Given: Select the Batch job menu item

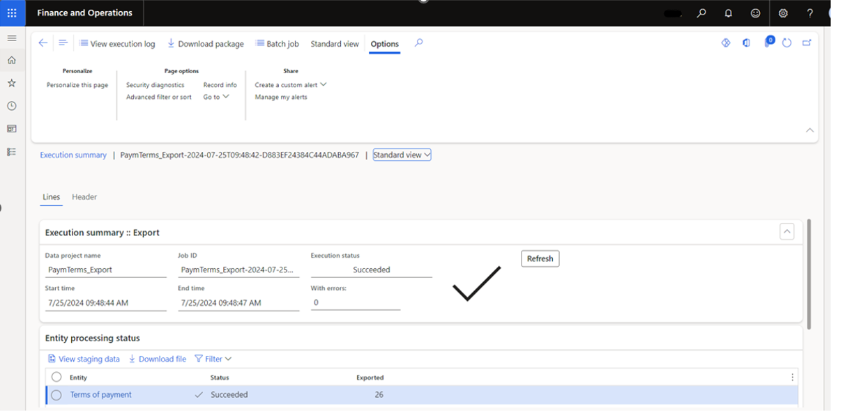Looking at the screenshot, I should (x=277, y=44).
